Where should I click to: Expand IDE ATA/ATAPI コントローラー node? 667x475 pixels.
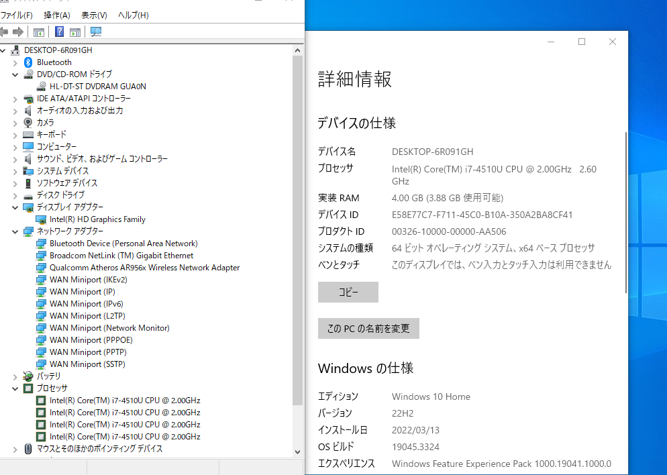coord(15,99)
